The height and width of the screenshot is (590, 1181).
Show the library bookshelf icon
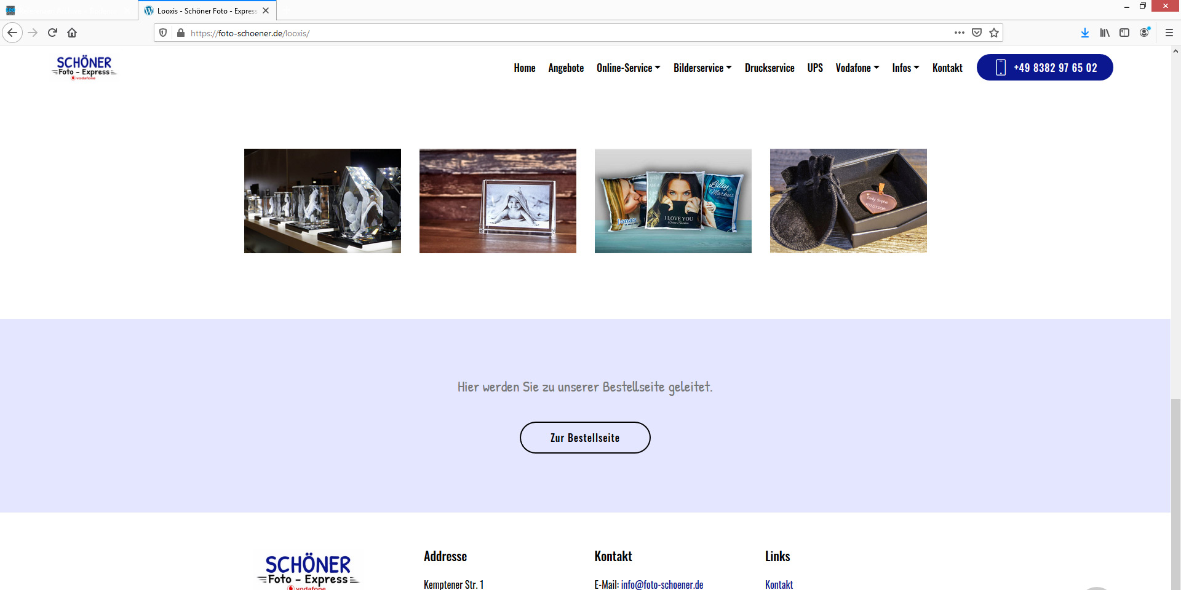pos(1105,33)
